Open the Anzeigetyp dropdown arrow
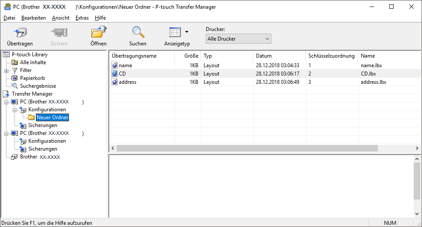Viewport: 422px width, 227px height. pyautogui.click(x=187, y=32)
